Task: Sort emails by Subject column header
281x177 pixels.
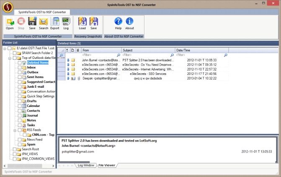Action: 148,51
